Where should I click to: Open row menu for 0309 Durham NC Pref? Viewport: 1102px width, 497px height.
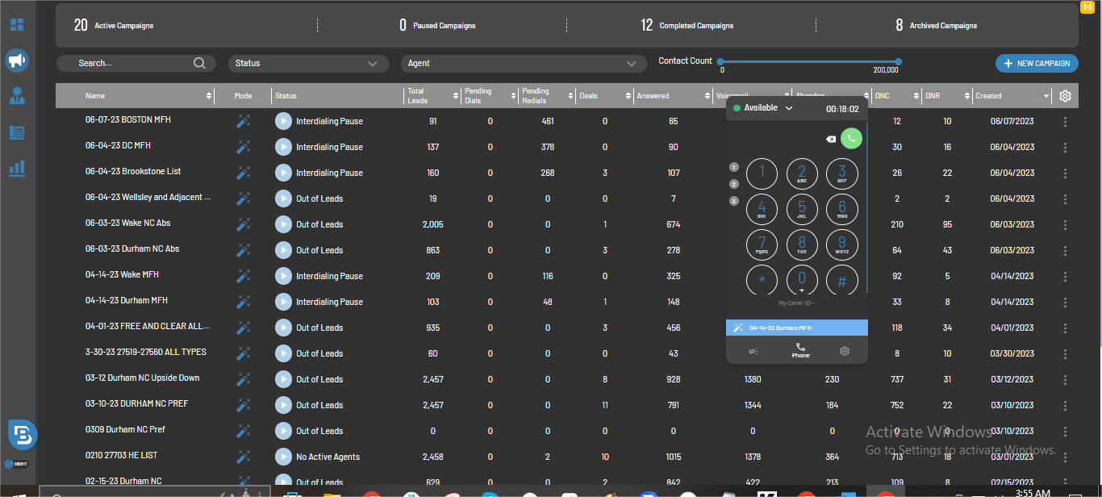click(x=1066, y=432)
